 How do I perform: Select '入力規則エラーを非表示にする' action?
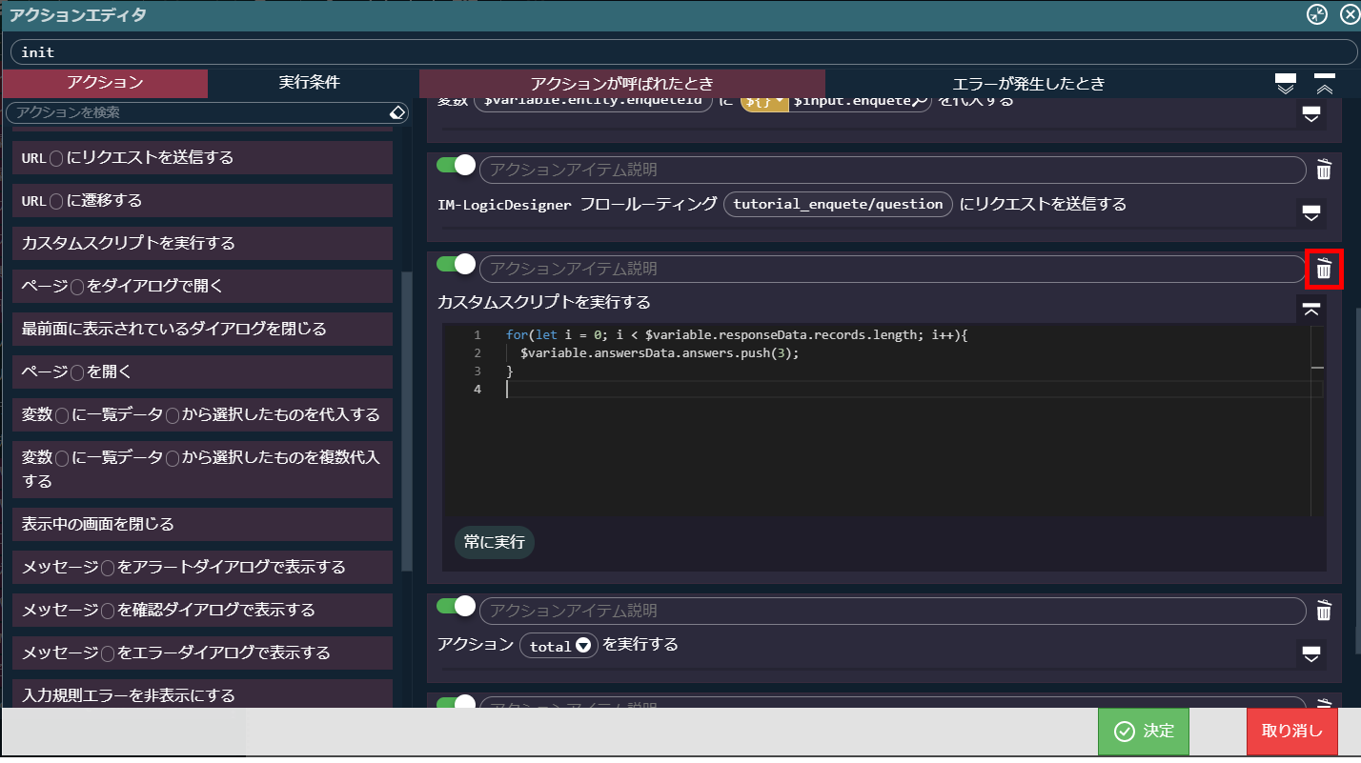click(203, 694)
